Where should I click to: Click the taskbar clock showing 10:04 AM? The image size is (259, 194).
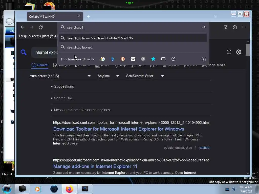click(246, 189)
